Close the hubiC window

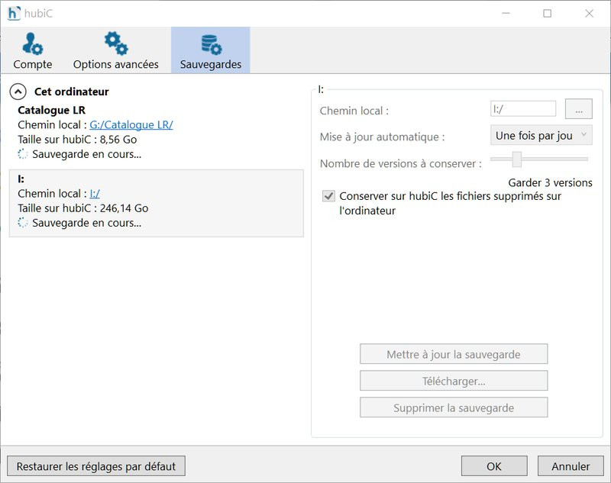click(x=589, y=14)
